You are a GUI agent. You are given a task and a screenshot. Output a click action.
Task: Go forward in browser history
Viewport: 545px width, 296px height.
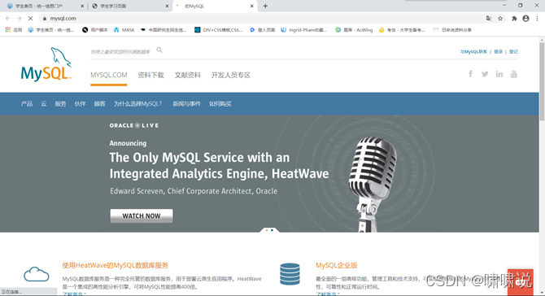point(20,19)
